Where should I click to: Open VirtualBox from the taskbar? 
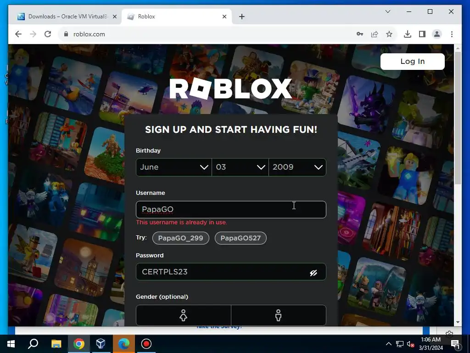[101, 344]
